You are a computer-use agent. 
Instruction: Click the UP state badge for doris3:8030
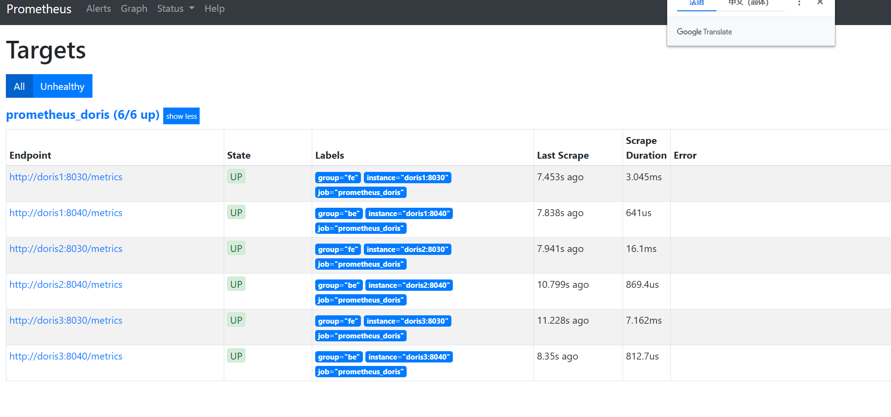(237, 320)
